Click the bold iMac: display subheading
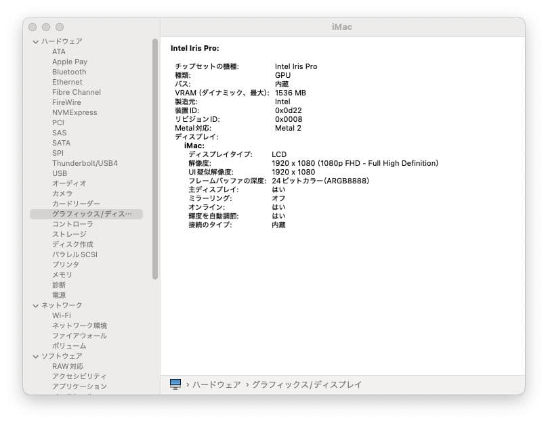The image size is (548, 423). 194,146
